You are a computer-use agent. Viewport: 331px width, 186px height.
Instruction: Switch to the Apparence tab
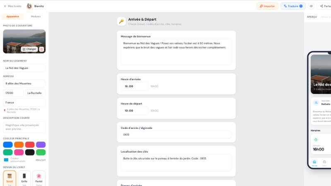pos(13,17)
